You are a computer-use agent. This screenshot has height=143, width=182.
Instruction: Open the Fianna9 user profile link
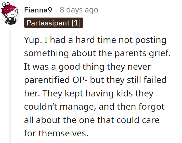[38, 10]
